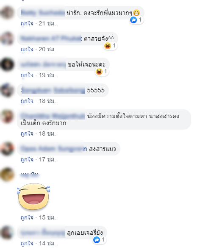
Task: Like the comment posted 20 ชม. ago
Action: click(x=27, y=49)
